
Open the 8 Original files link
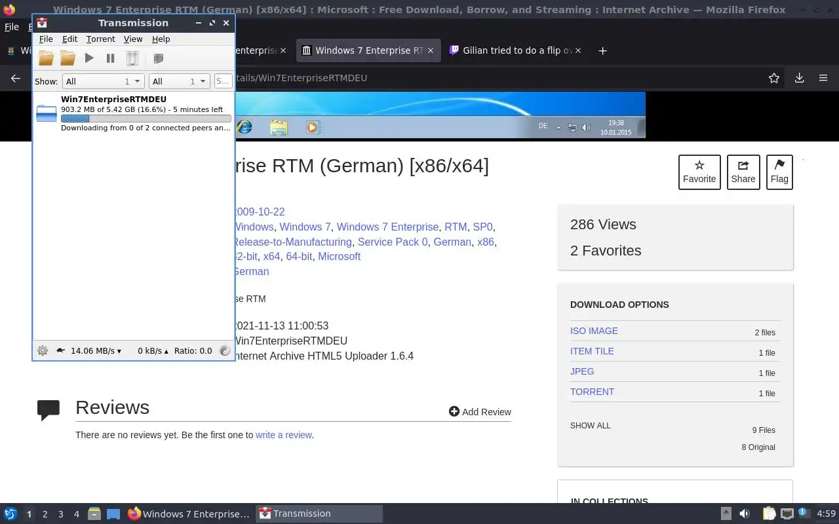758,447
